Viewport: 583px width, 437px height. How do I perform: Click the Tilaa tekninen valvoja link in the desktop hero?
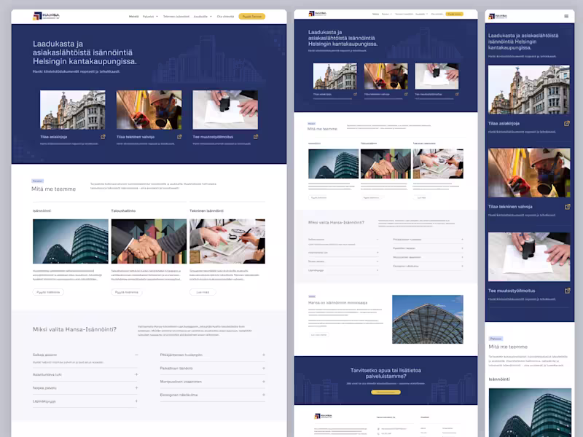[136, 137]
